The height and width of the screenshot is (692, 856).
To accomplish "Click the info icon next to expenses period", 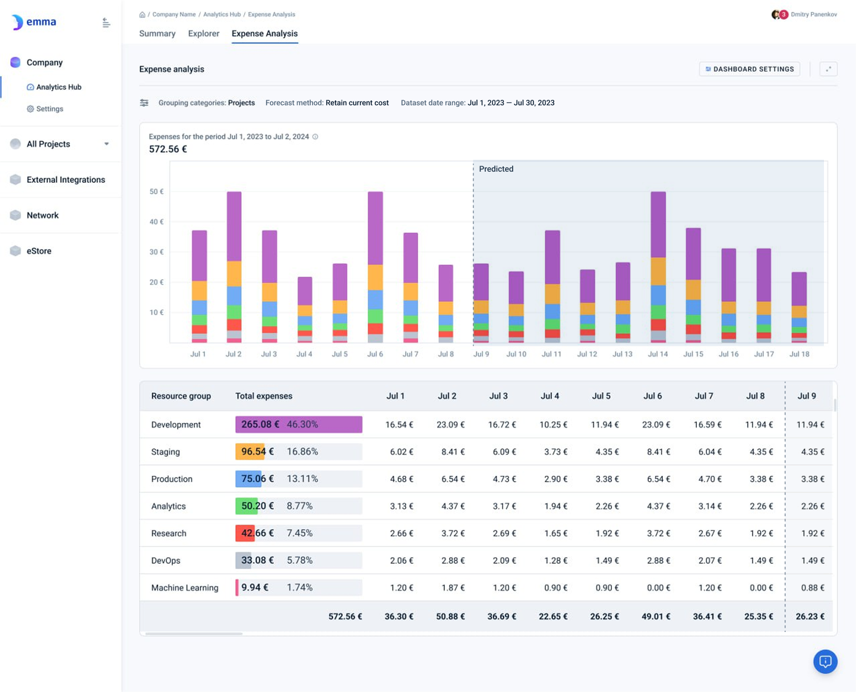I will pyautogui.click(x=315, y=137).
